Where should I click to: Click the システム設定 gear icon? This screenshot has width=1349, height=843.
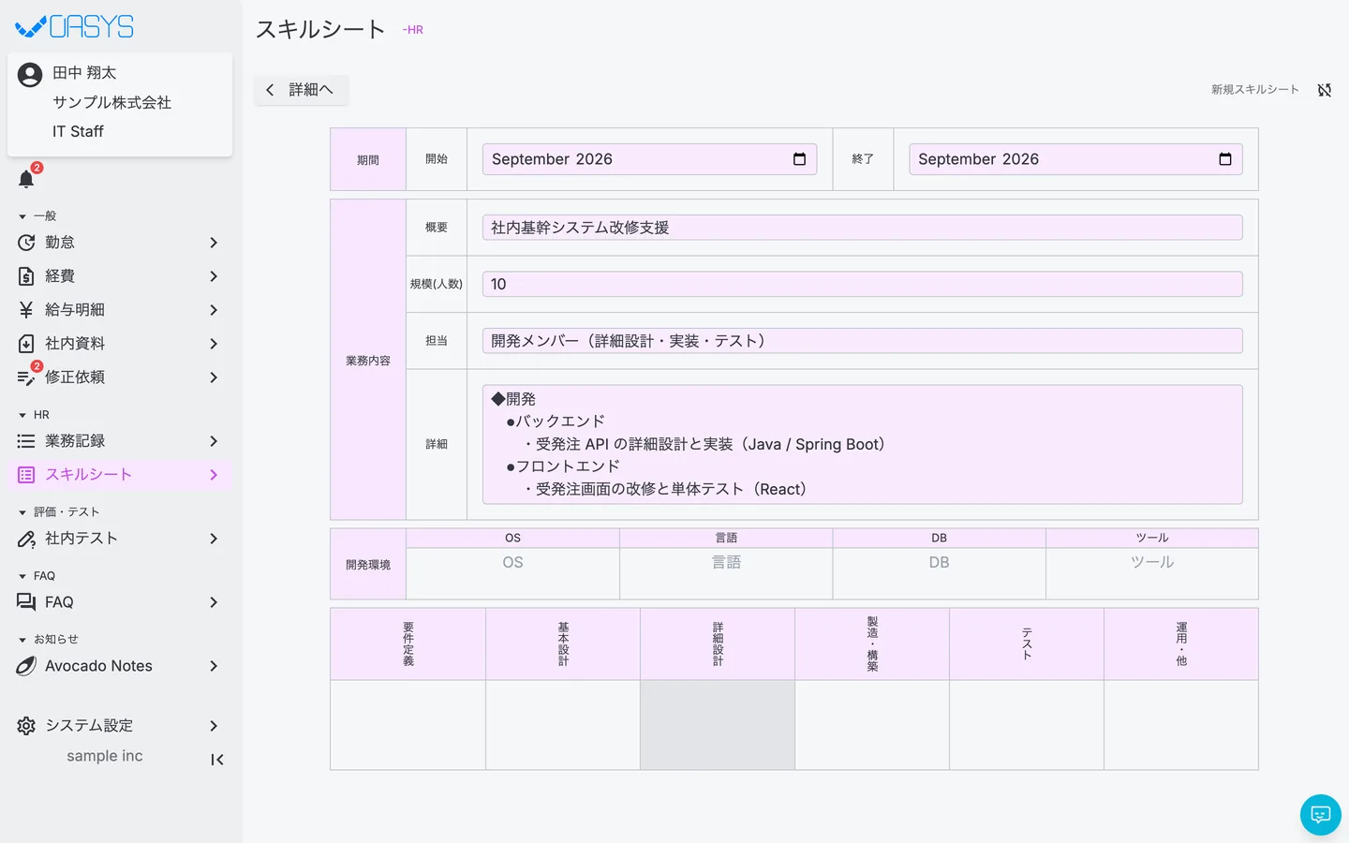coord(26,726)
